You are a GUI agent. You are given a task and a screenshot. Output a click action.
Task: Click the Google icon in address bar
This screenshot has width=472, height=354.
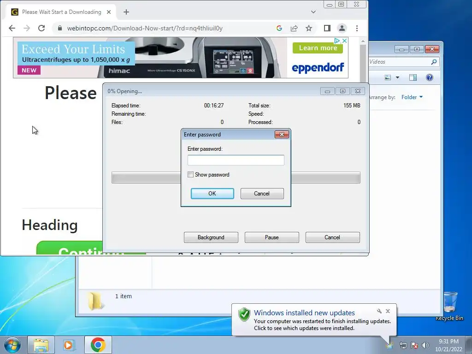[279, 28]
